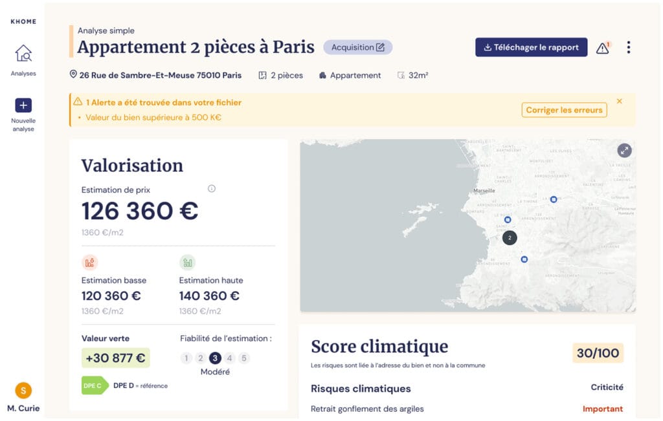Viewport: 663px width, 421px height.
Task: Click the map cluster marker labeled 2
Action: coord(510,238)
